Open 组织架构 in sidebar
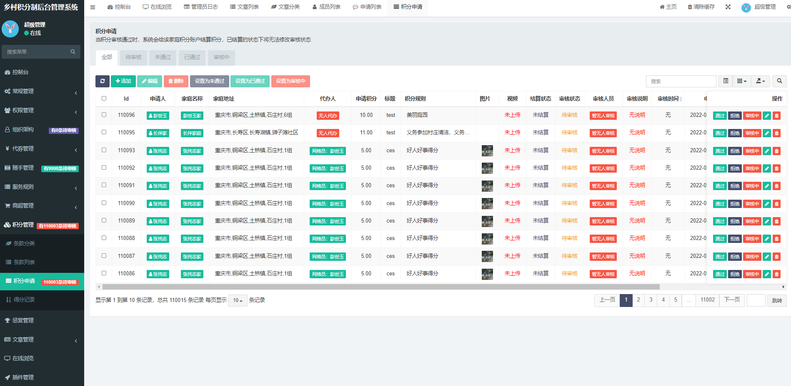The width and height of the screenshot is (791, 386). pyautogui.click(x=42, y=129)
